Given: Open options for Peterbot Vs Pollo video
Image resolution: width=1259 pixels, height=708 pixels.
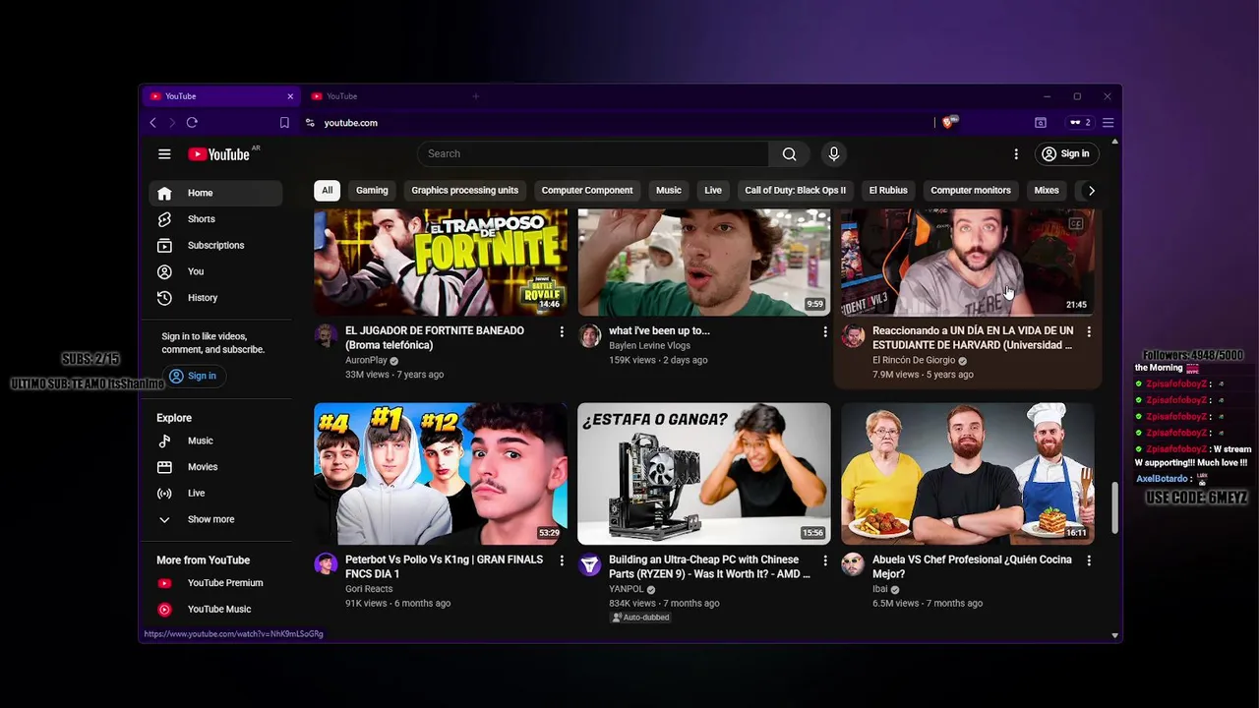Looking at the screenshot, I should pos(562,560).
